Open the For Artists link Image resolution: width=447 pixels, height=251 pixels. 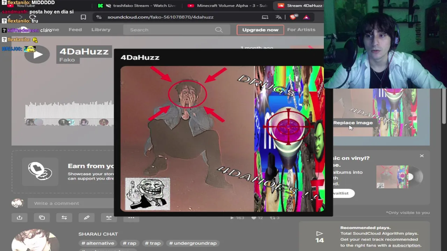(301, 30)
